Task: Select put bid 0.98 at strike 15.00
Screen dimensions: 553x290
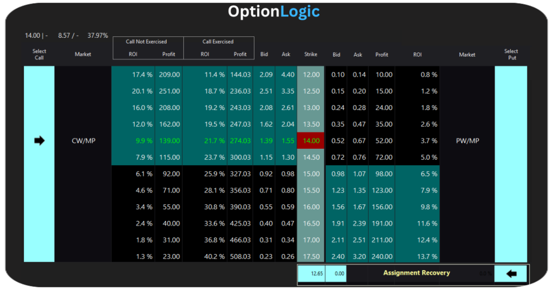Action: click(338, 174)
